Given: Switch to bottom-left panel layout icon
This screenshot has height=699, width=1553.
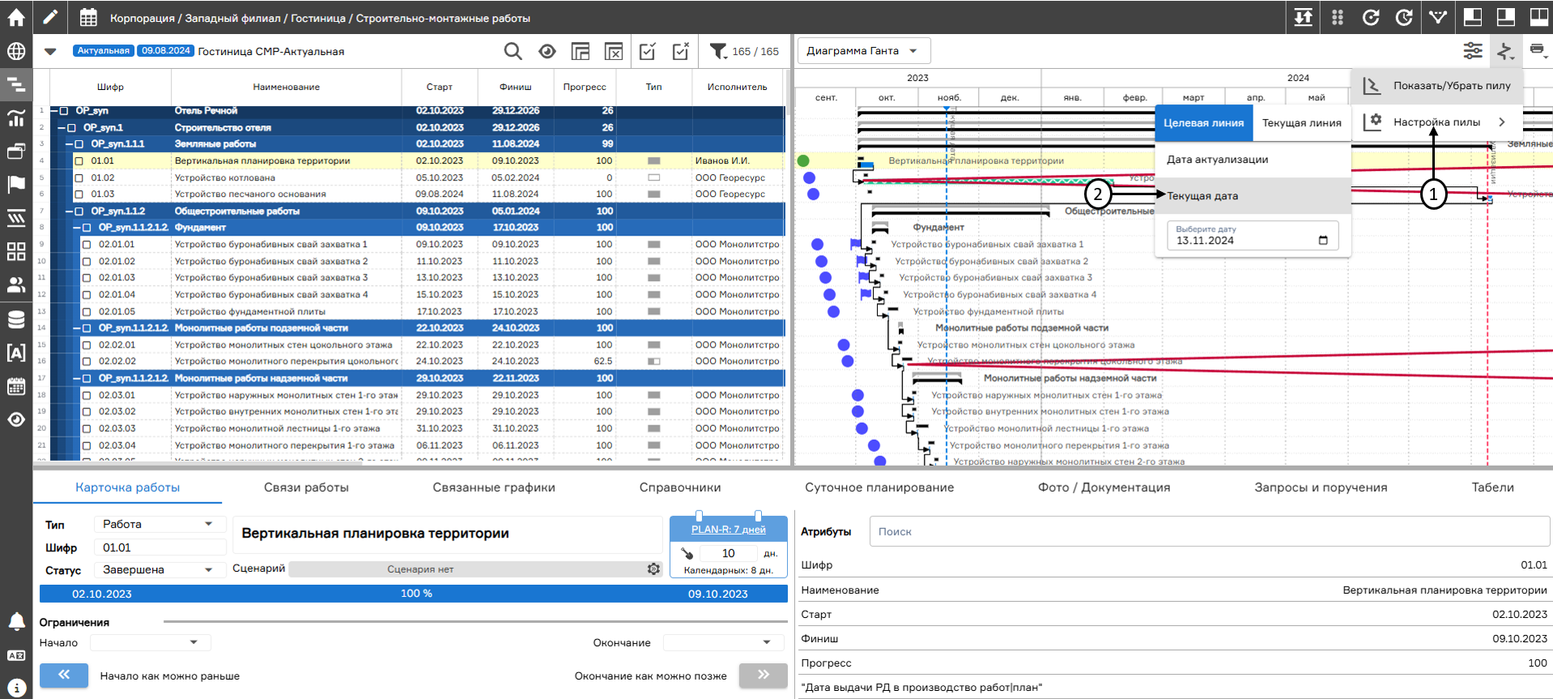Looking at the screenshot, I should tap(1473, 17).
